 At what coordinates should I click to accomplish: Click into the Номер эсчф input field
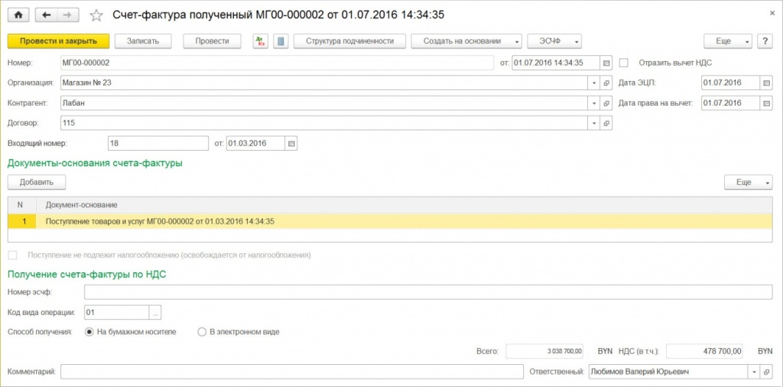[427, 292]
